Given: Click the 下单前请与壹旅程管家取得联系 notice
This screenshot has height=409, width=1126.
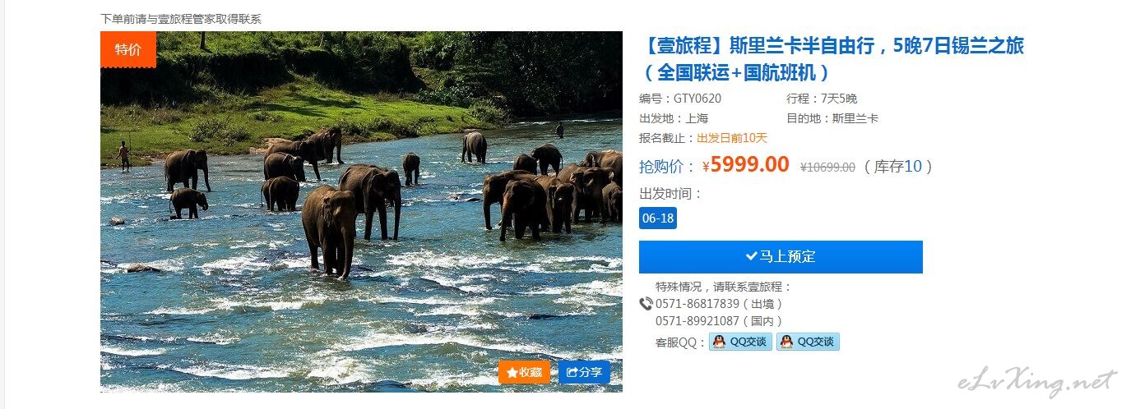Looking at the screenshot, I should click(181, 19).
